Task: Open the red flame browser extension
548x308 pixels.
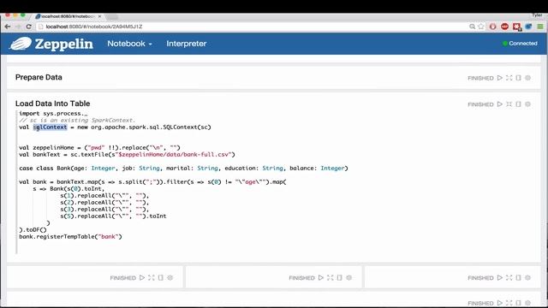Action: tap(493, 27)
